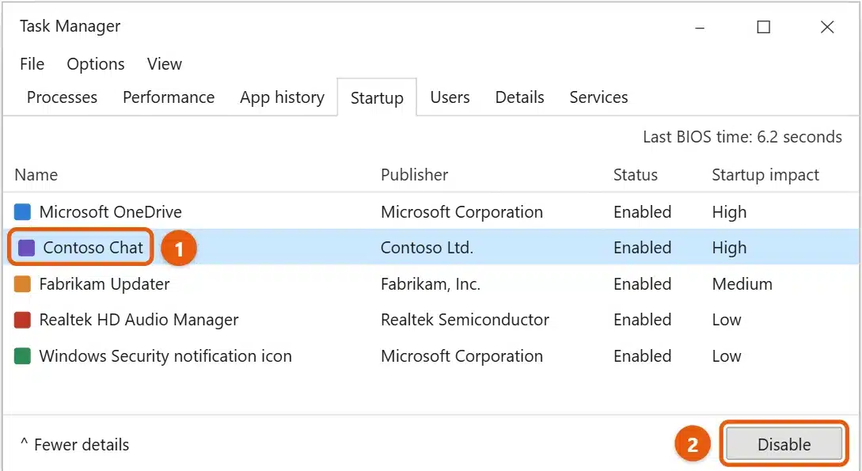Screen dimensions: 862x471
Task: Click High impact in Microsoft OneDrive row
Action: tap(729, 211)
